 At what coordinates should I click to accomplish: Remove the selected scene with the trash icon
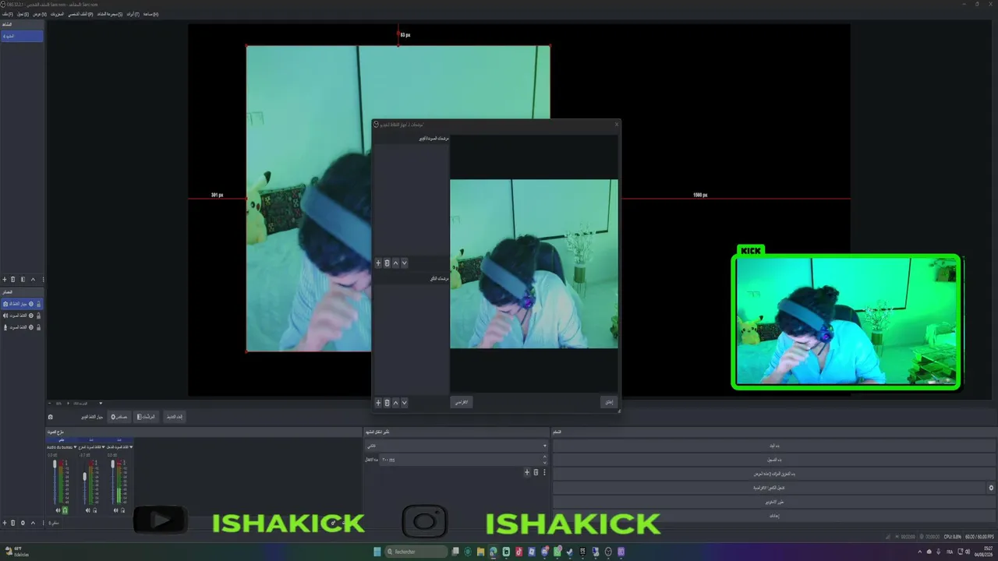pos(13,279)
